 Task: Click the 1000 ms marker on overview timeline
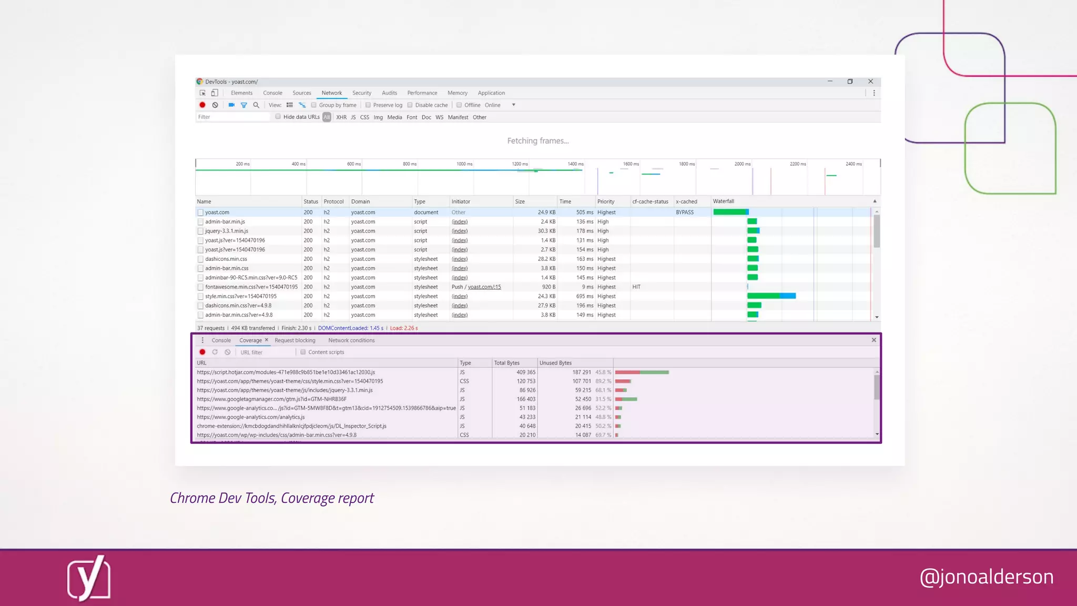point(464,164)
